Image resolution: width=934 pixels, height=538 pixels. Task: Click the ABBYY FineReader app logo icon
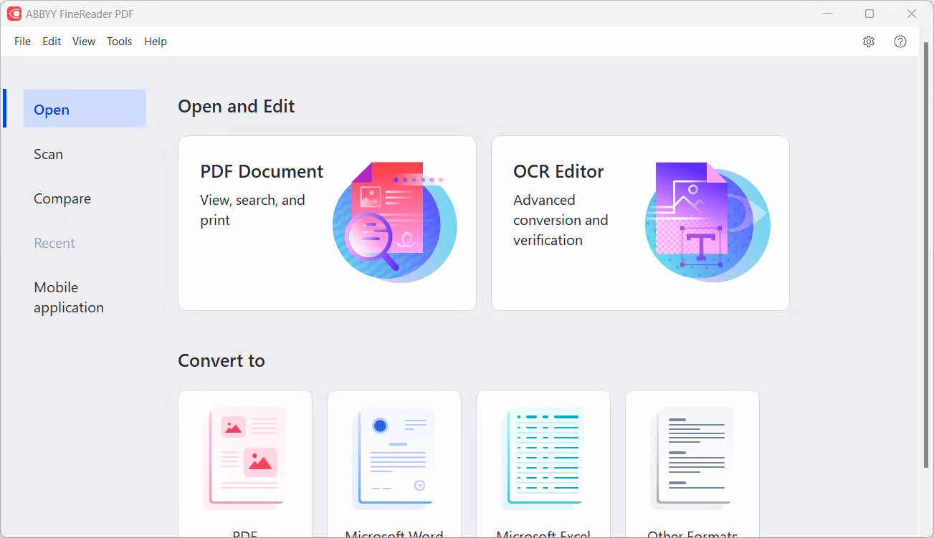[x=14, y=14]
